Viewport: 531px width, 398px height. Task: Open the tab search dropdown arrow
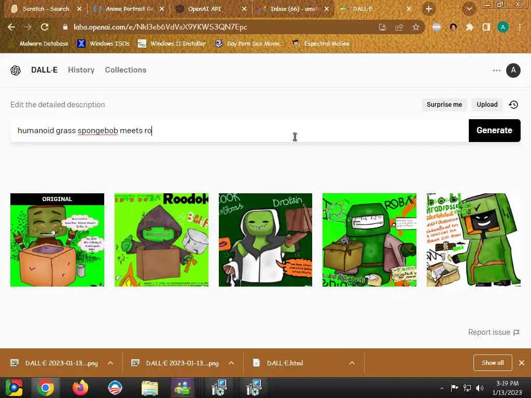pyautogui.click(x=469, y=9)
